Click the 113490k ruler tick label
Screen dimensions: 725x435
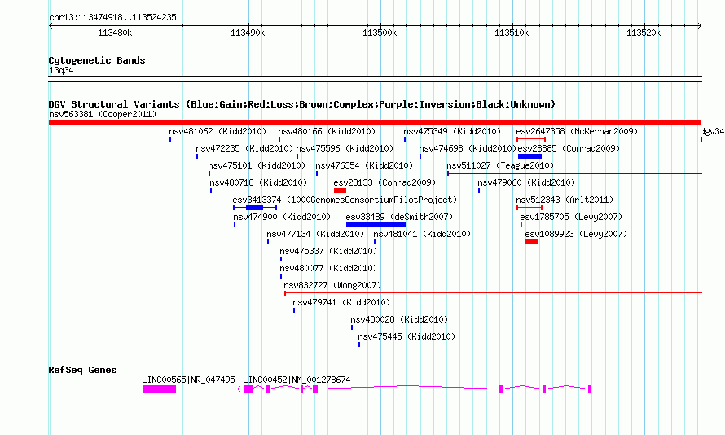click(248, 33)
